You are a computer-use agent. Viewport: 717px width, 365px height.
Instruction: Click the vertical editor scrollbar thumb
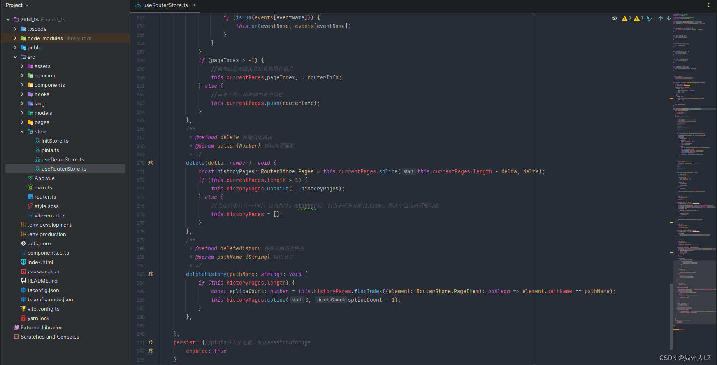click(x=671, y=316)
